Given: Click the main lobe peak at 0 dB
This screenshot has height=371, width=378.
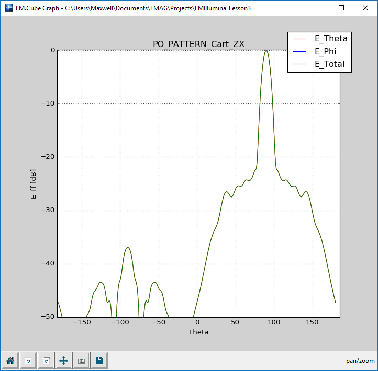Looking at the screenshot, I should (266, 51).
